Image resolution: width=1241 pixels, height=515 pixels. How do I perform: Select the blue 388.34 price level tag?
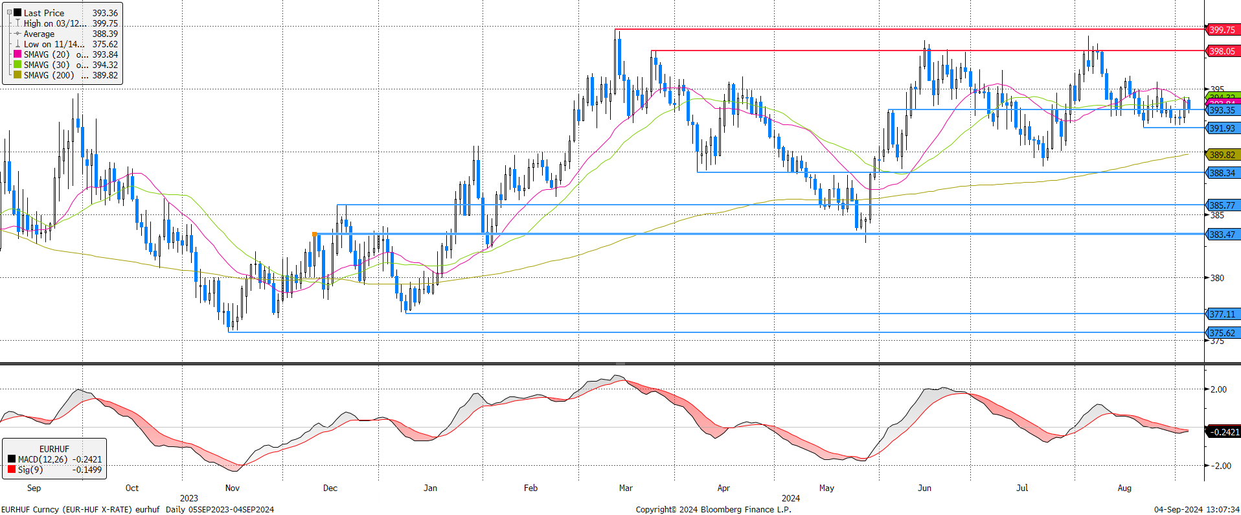(x=1222, y=173)
